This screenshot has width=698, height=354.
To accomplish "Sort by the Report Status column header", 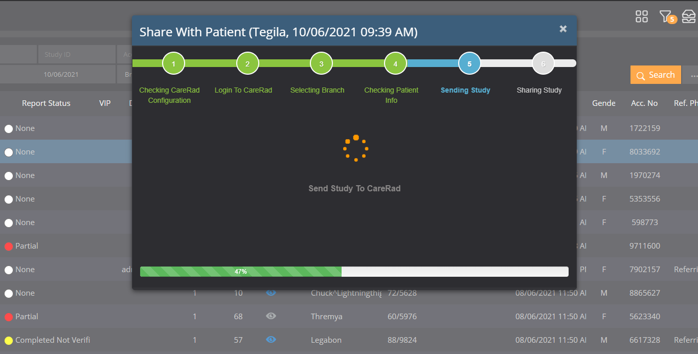I will [46, 103].
